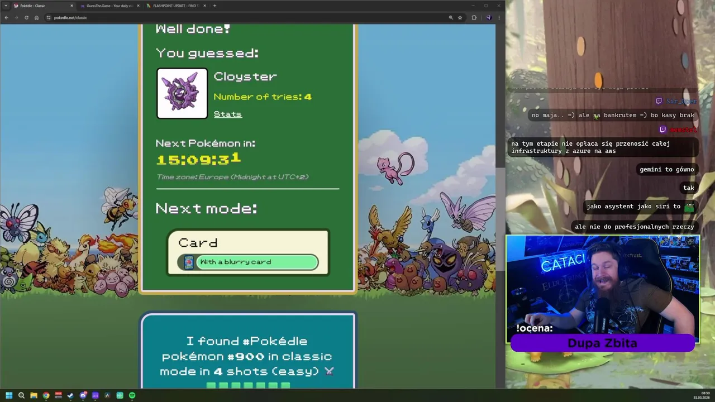The image size is (715, 402).
Task: Open Chrome's three-dot menu
Action: tap(499, 17)
